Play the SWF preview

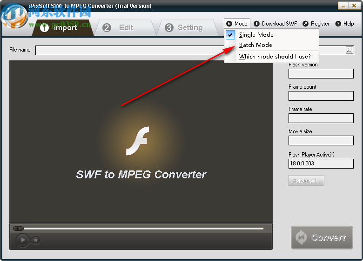tap(22, 240)
